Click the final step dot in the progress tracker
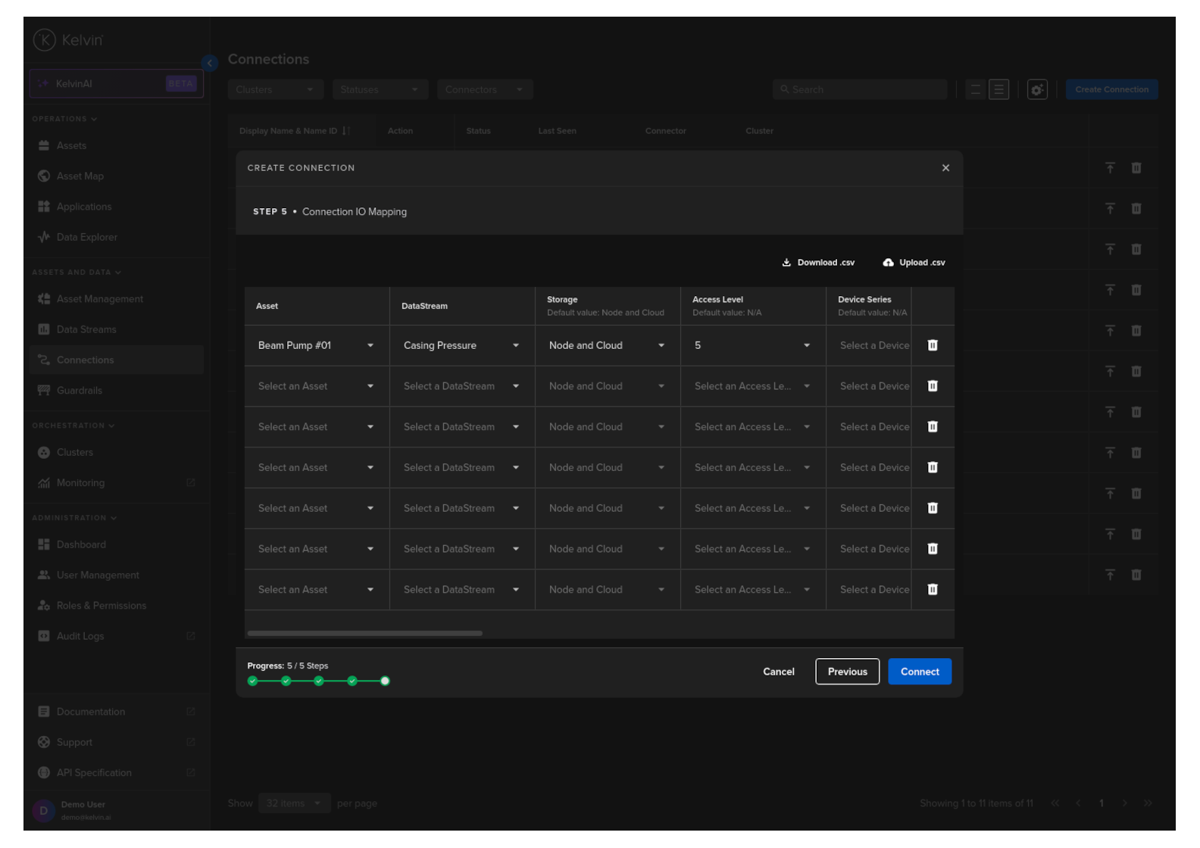 (x=385, y=681)
